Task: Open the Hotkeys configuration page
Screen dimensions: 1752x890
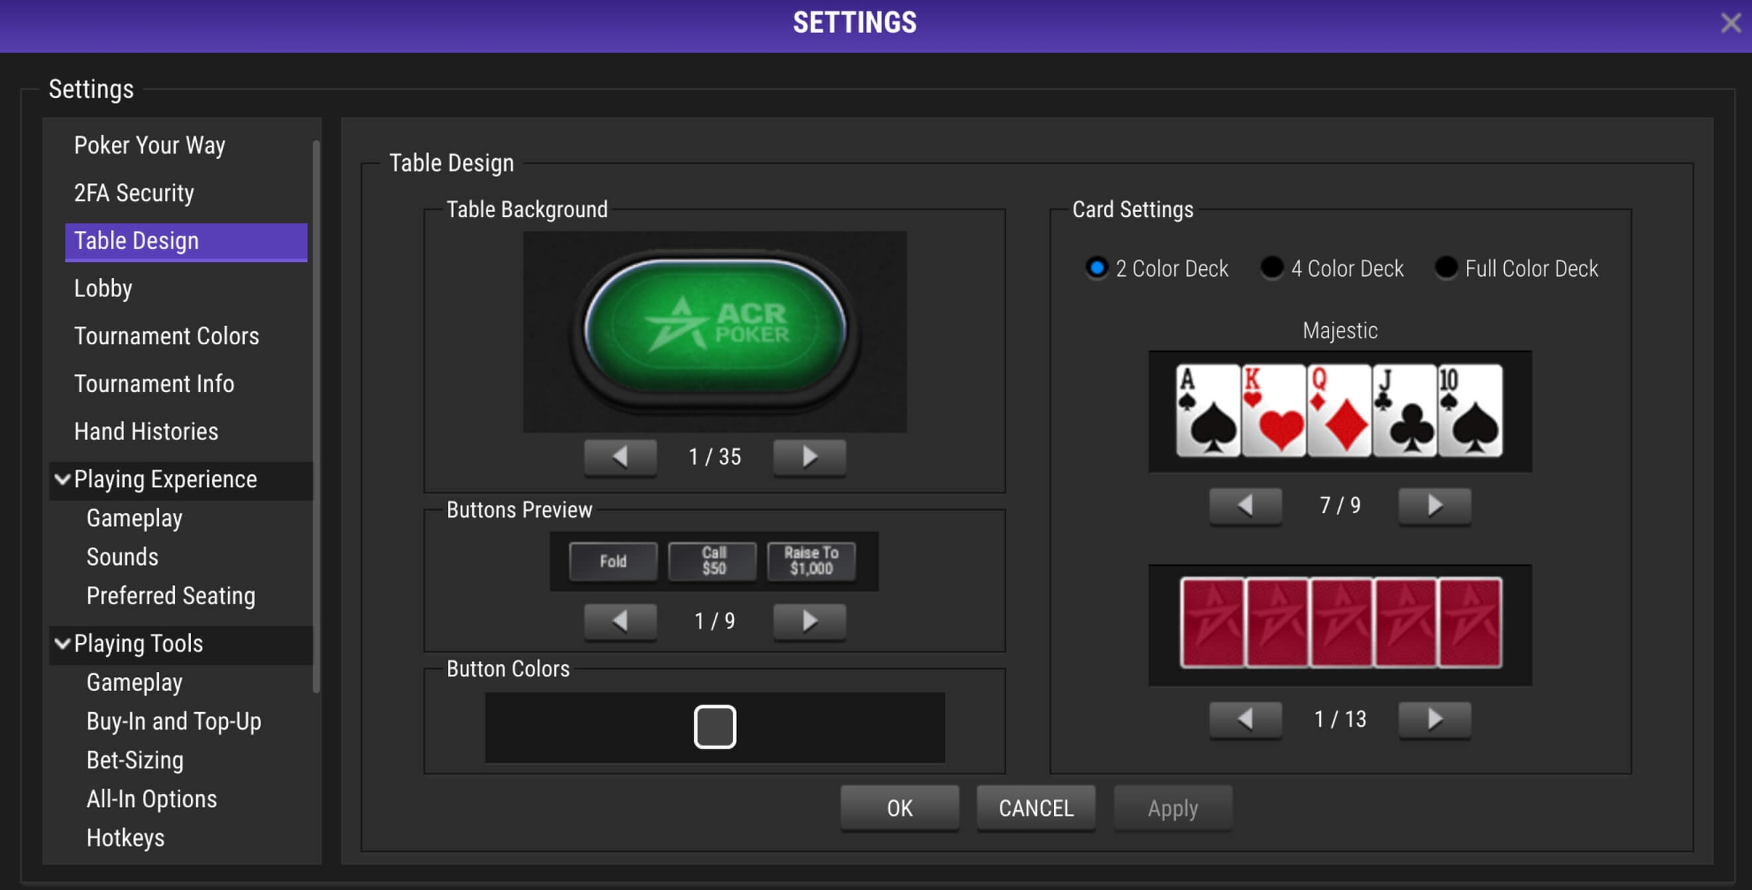Action: pos(125,838)
